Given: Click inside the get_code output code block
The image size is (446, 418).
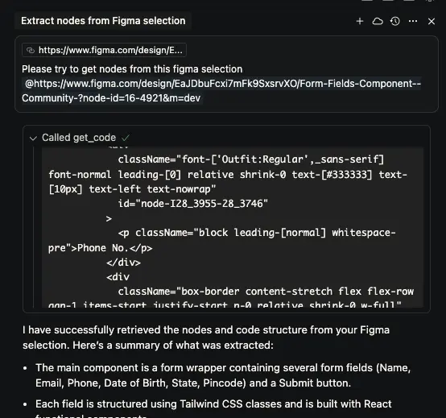Looking at the screenshot, I should (233, 228).
